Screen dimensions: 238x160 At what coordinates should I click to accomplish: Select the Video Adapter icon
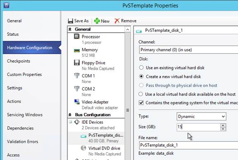(x=77, y=102)
